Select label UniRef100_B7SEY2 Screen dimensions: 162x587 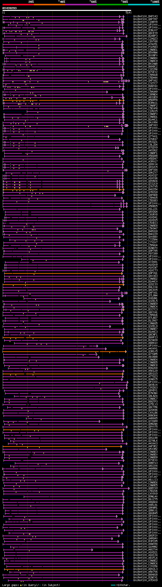point(145,72)
